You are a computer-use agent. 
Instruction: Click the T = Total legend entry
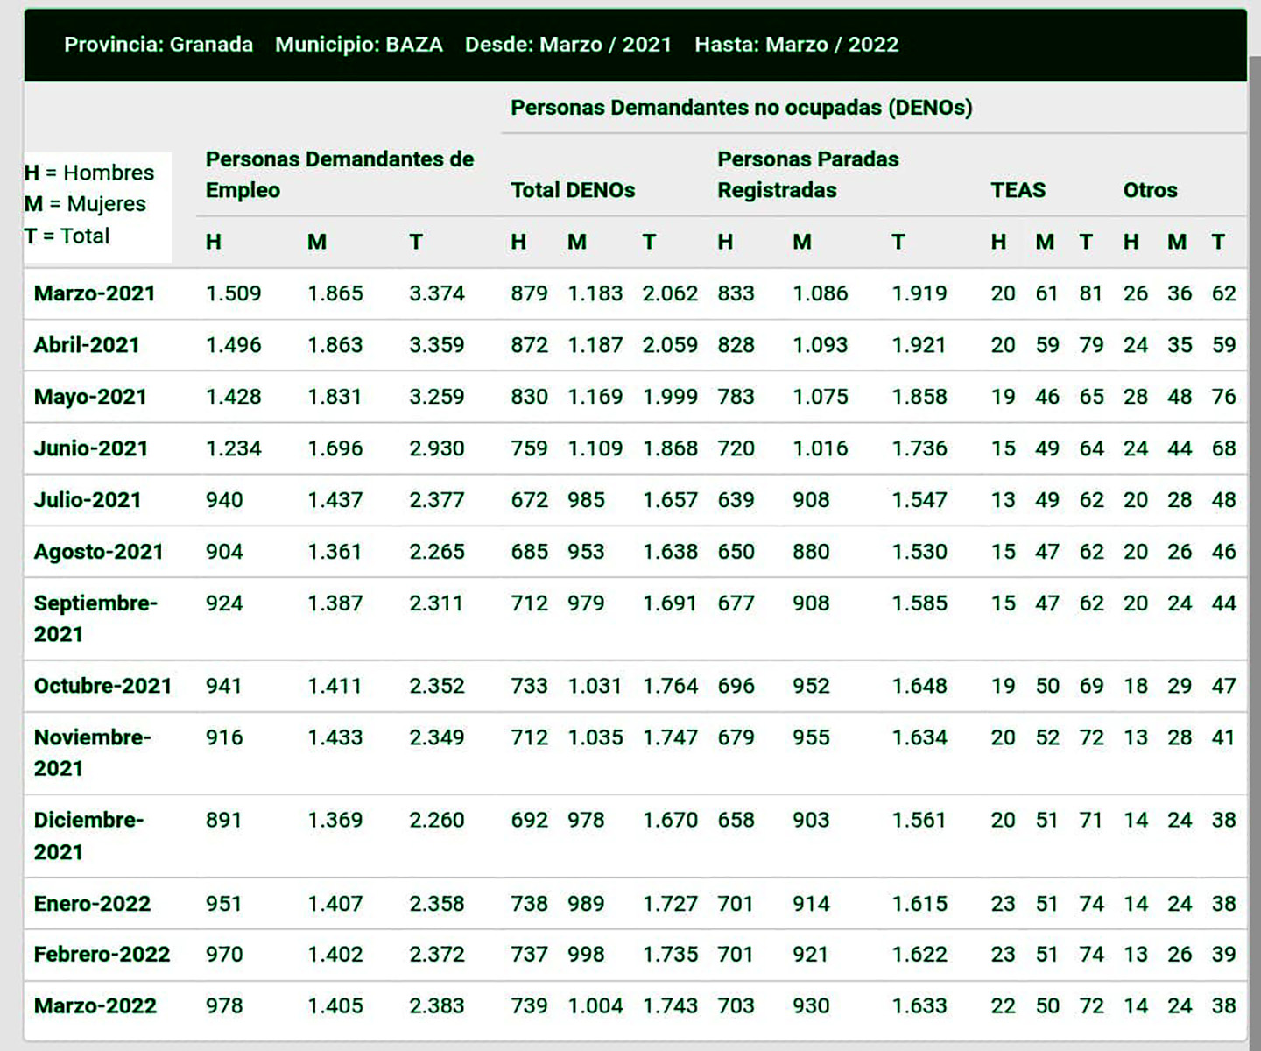pyautogui.click(x=67, y=236)
